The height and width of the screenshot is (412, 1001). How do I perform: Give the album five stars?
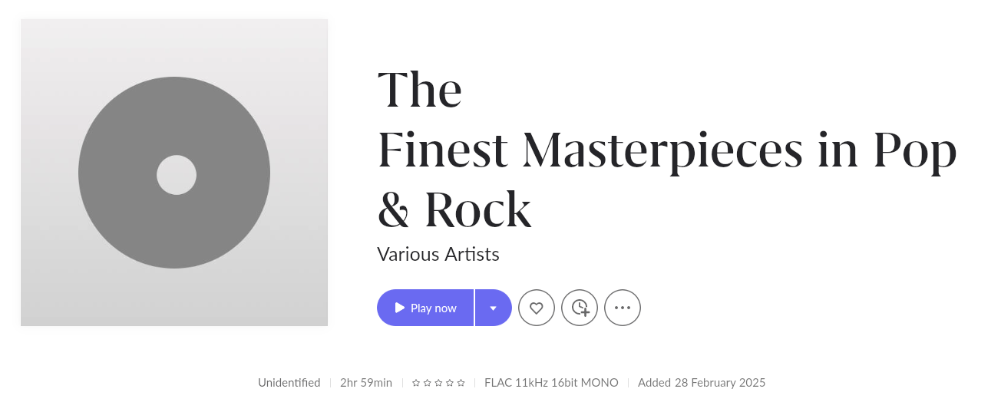(x=461, y=383)
